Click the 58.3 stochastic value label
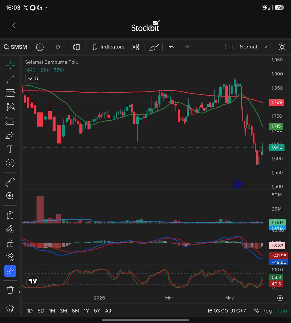291x323 pixels. [276, 277]
